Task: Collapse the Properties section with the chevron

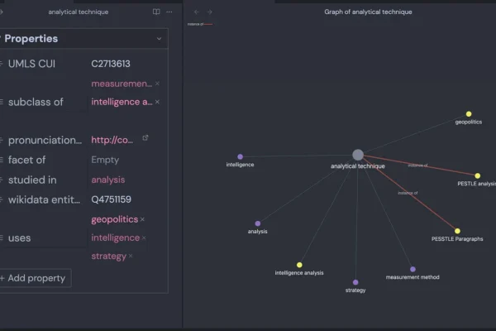Action: click(159, 39)
